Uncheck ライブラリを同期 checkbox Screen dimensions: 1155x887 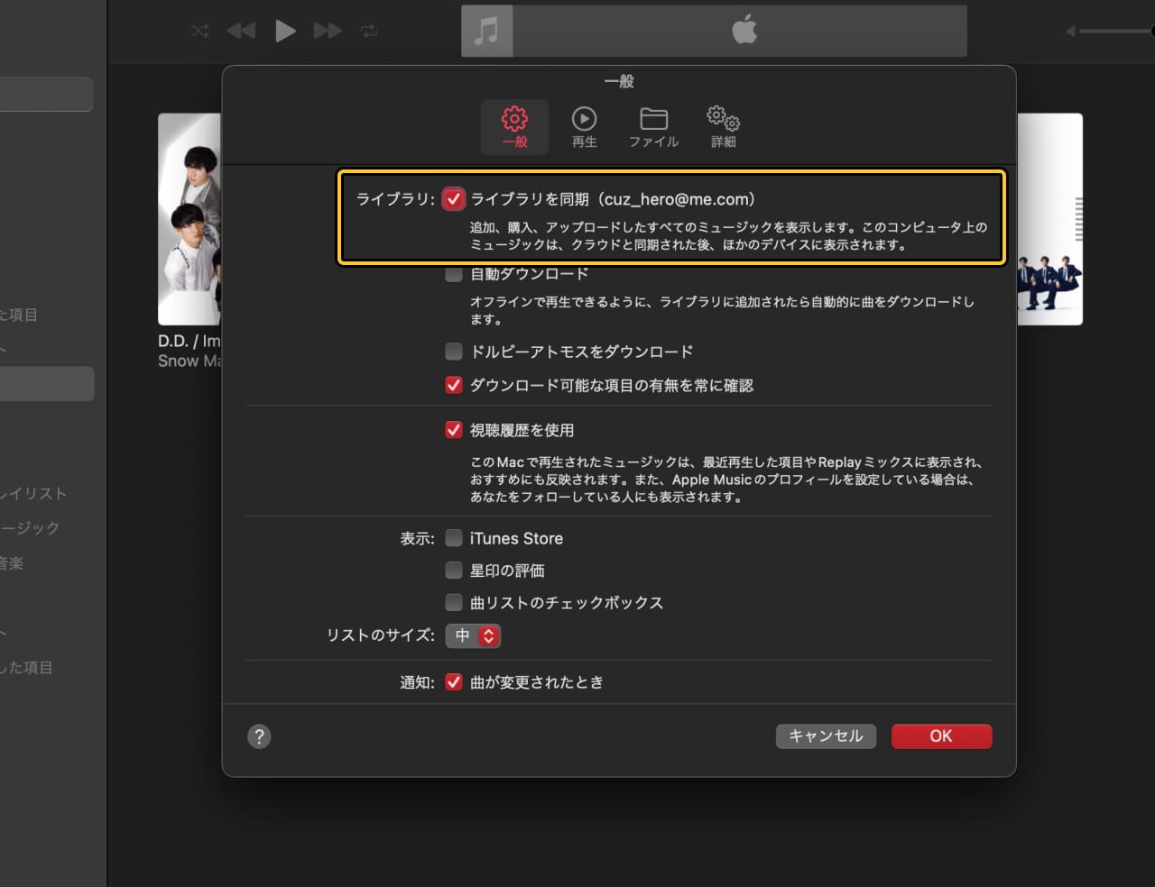pos(454,199)
